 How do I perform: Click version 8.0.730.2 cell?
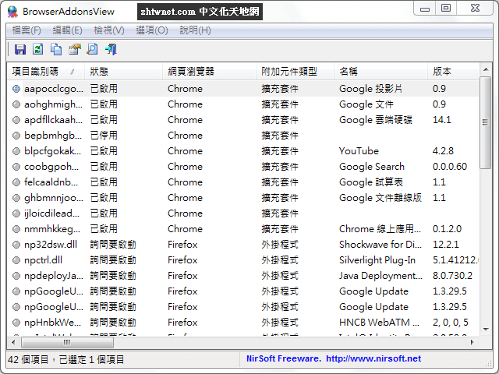[x=452, y=276]
